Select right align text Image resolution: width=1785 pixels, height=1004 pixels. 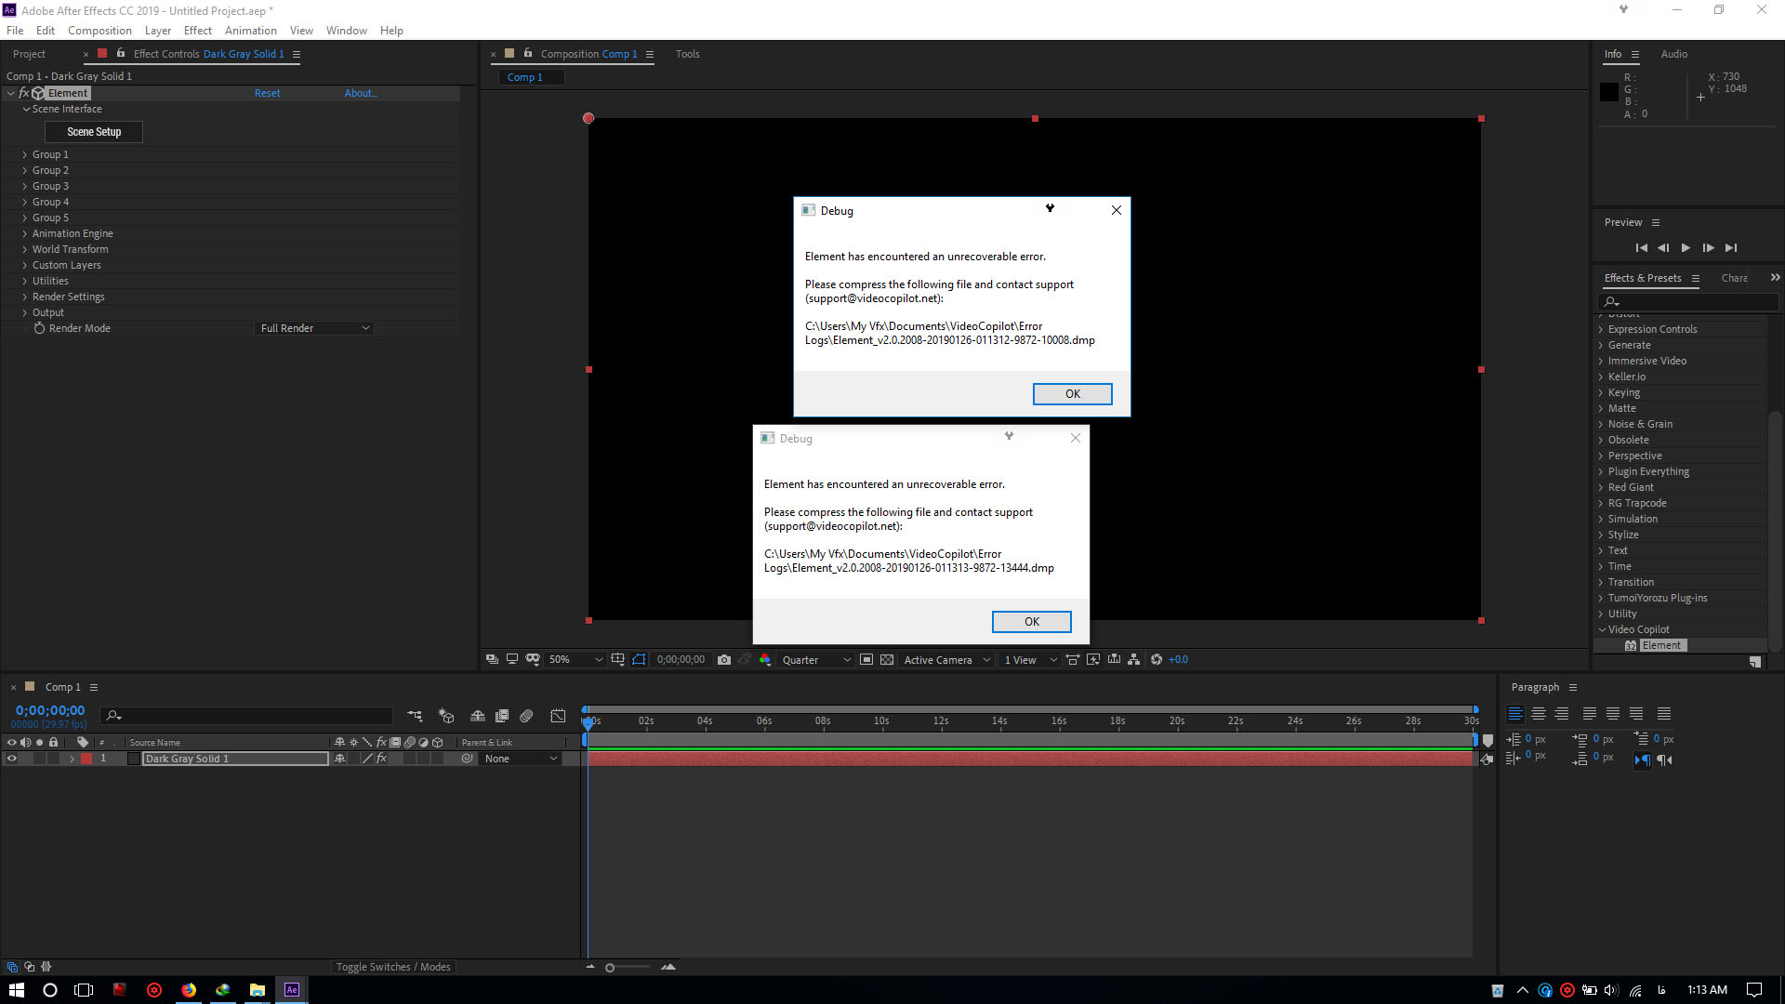(x=1562, y=714)
